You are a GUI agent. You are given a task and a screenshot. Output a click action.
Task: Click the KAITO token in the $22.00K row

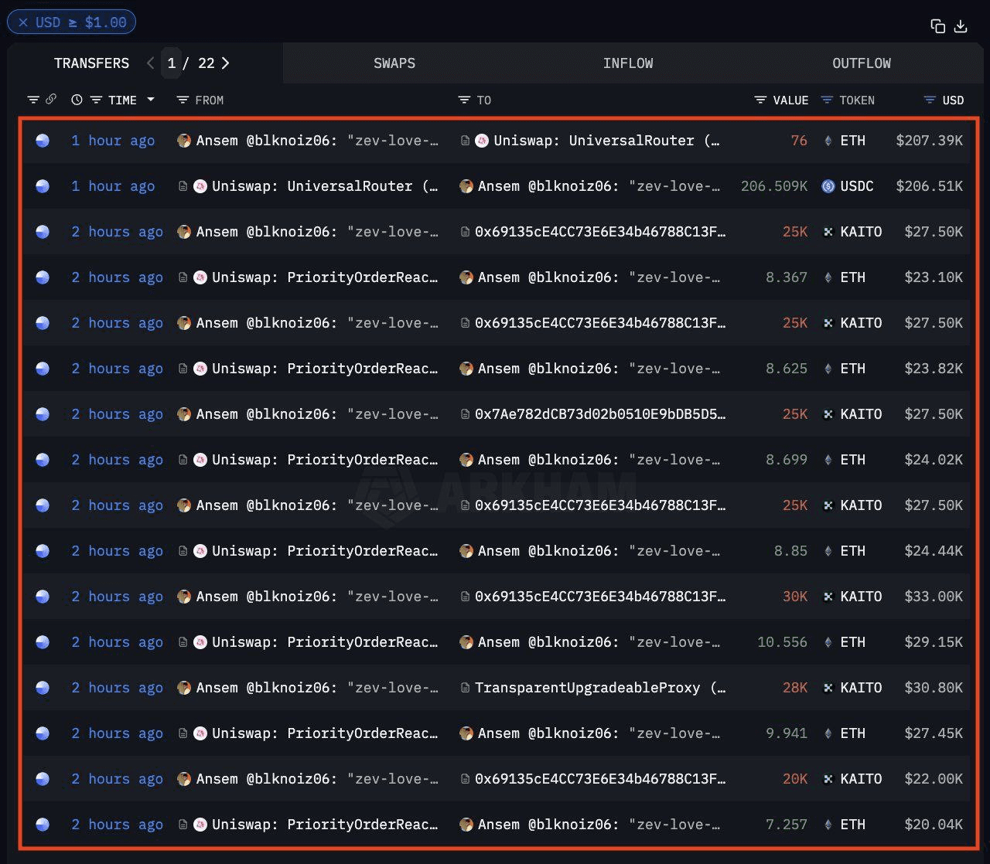[852, 779]
